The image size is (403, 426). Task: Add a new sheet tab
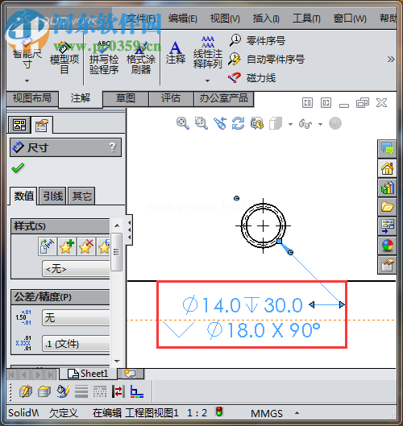[131, 374]
